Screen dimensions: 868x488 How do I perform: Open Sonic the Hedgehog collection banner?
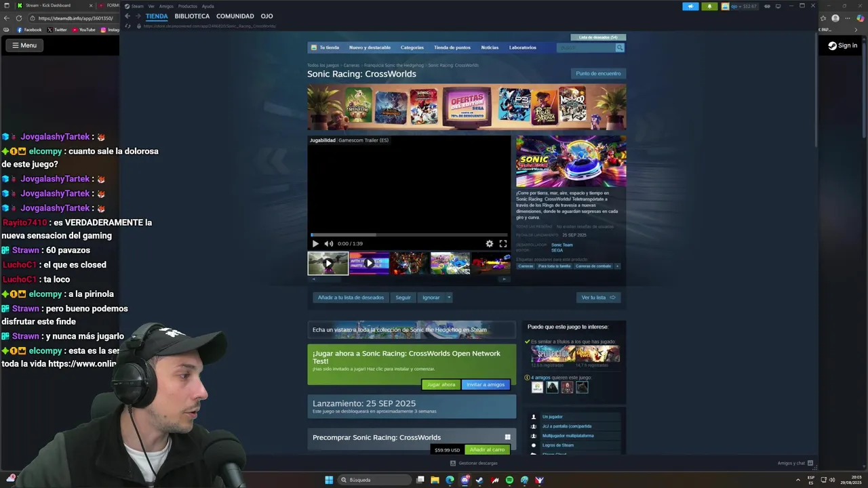[412, 329]
